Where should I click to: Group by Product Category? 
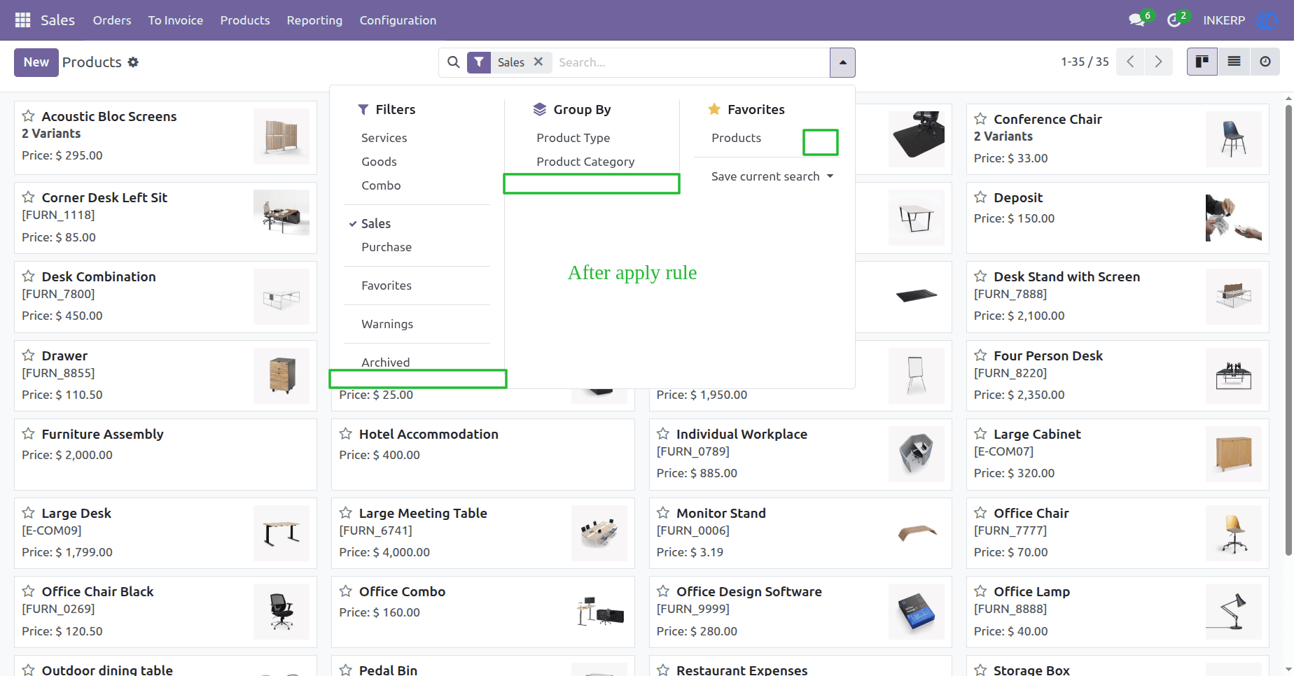(x=585, y=162)
